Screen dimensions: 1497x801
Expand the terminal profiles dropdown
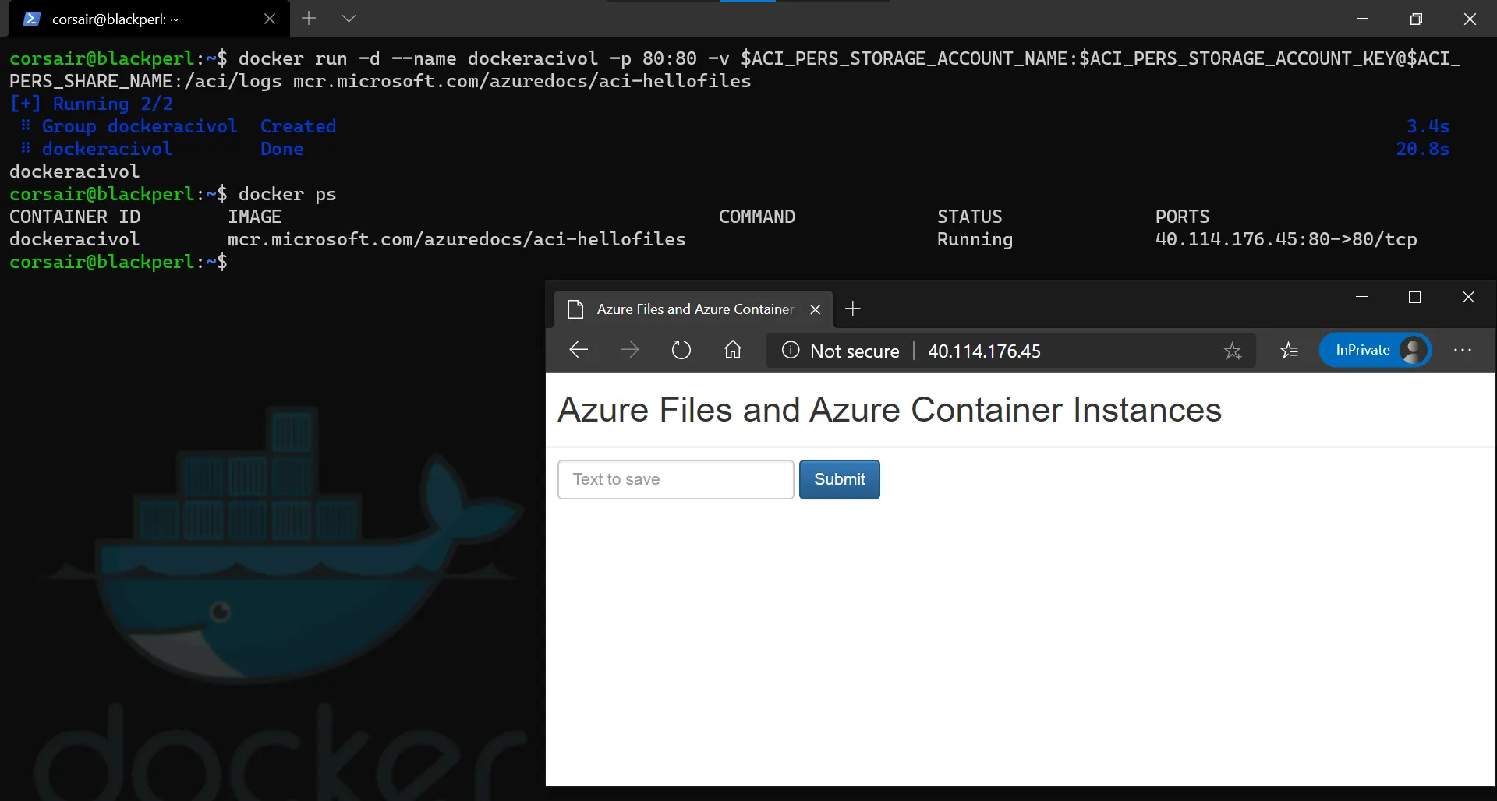(349, 19)
